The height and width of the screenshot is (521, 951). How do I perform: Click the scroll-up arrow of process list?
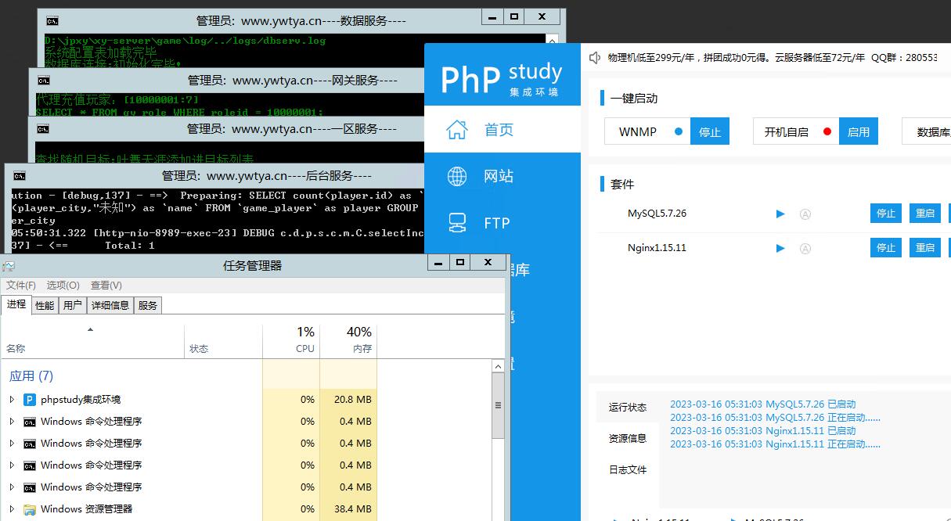tap(498, 366)
